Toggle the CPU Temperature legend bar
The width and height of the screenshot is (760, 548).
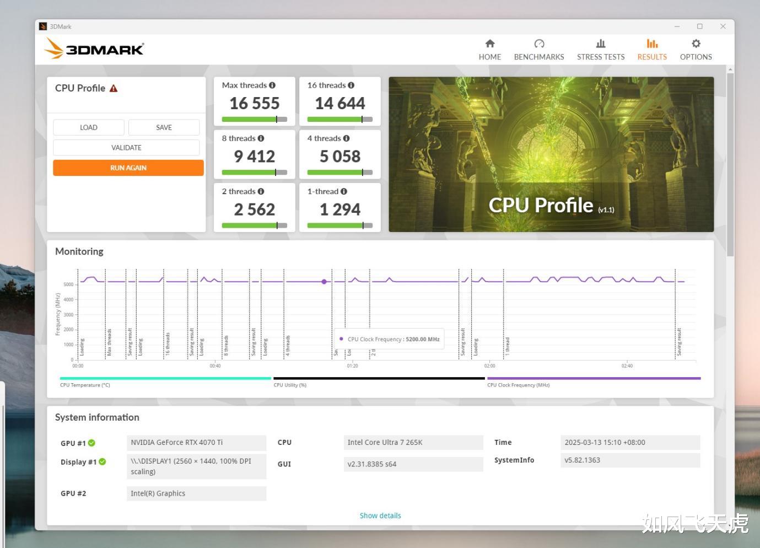165,379
